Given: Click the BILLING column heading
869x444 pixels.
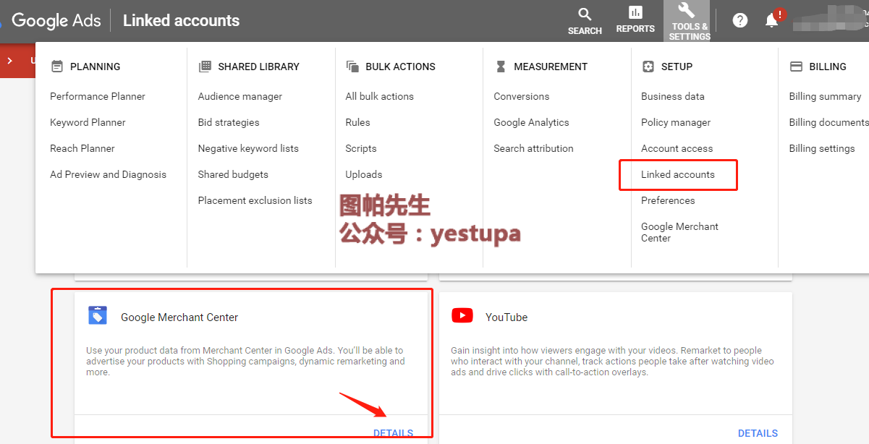Looking at the screenshot, I should click(828, 67).
